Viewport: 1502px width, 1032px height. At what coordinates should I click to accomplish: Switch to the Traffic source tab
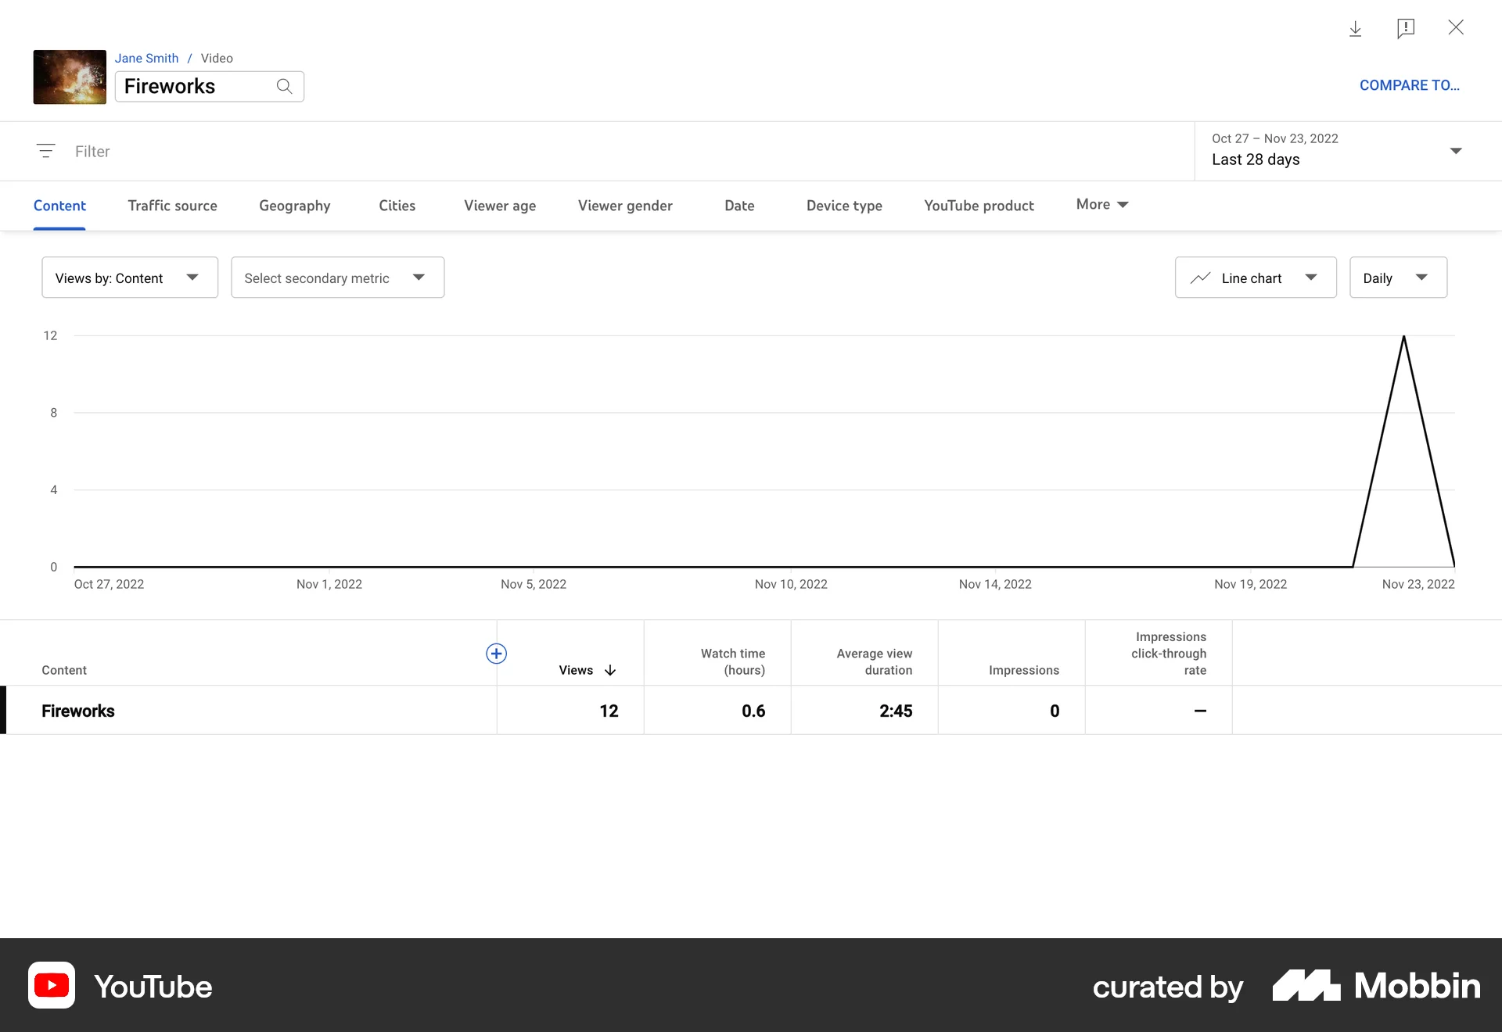(x=172, y=206)
